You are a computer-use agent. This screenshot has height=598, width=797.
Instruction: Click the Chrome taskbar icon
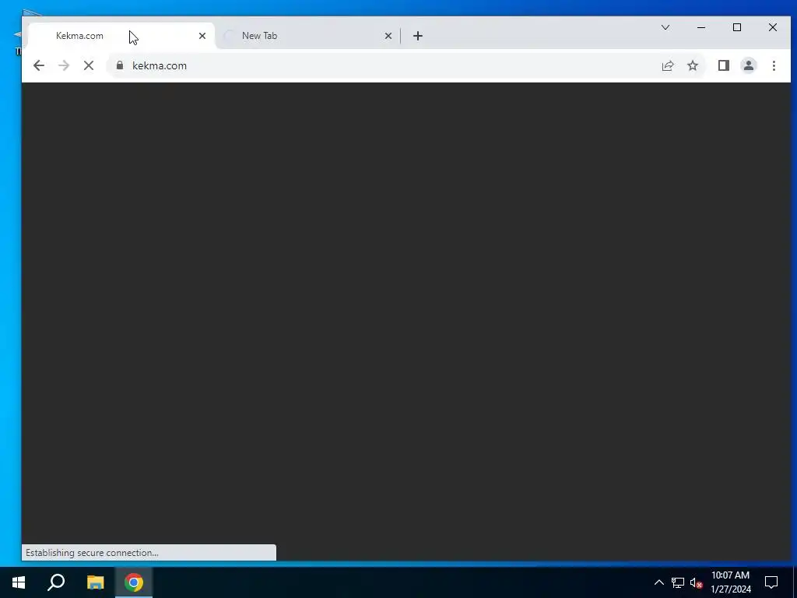(x=134, y=582)
